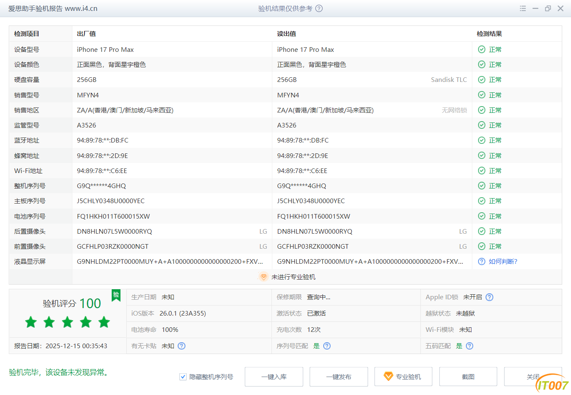Click the green check icon for 电池序列号 row
The height and width of the screenshot is (395, 571).
(482, 216)
